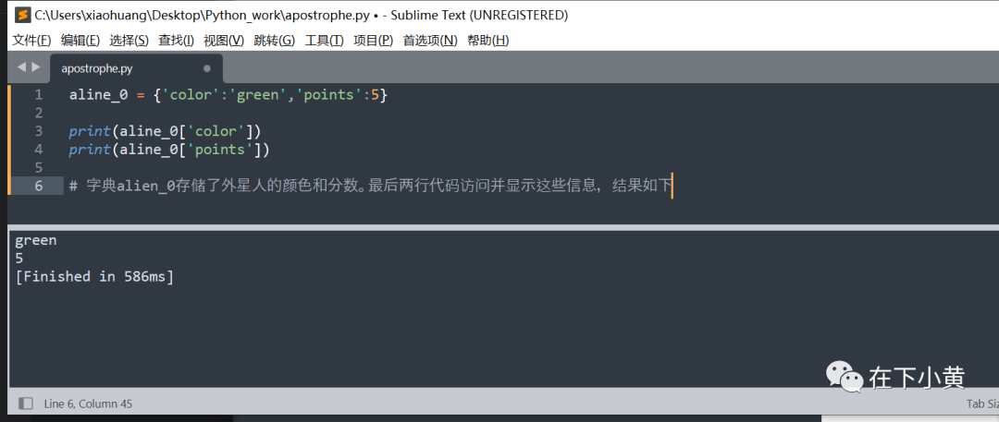The width and height of the screenshot is (999, 422).
Task: Open the Tab Size selector in status bar
Action: [981, 404]
